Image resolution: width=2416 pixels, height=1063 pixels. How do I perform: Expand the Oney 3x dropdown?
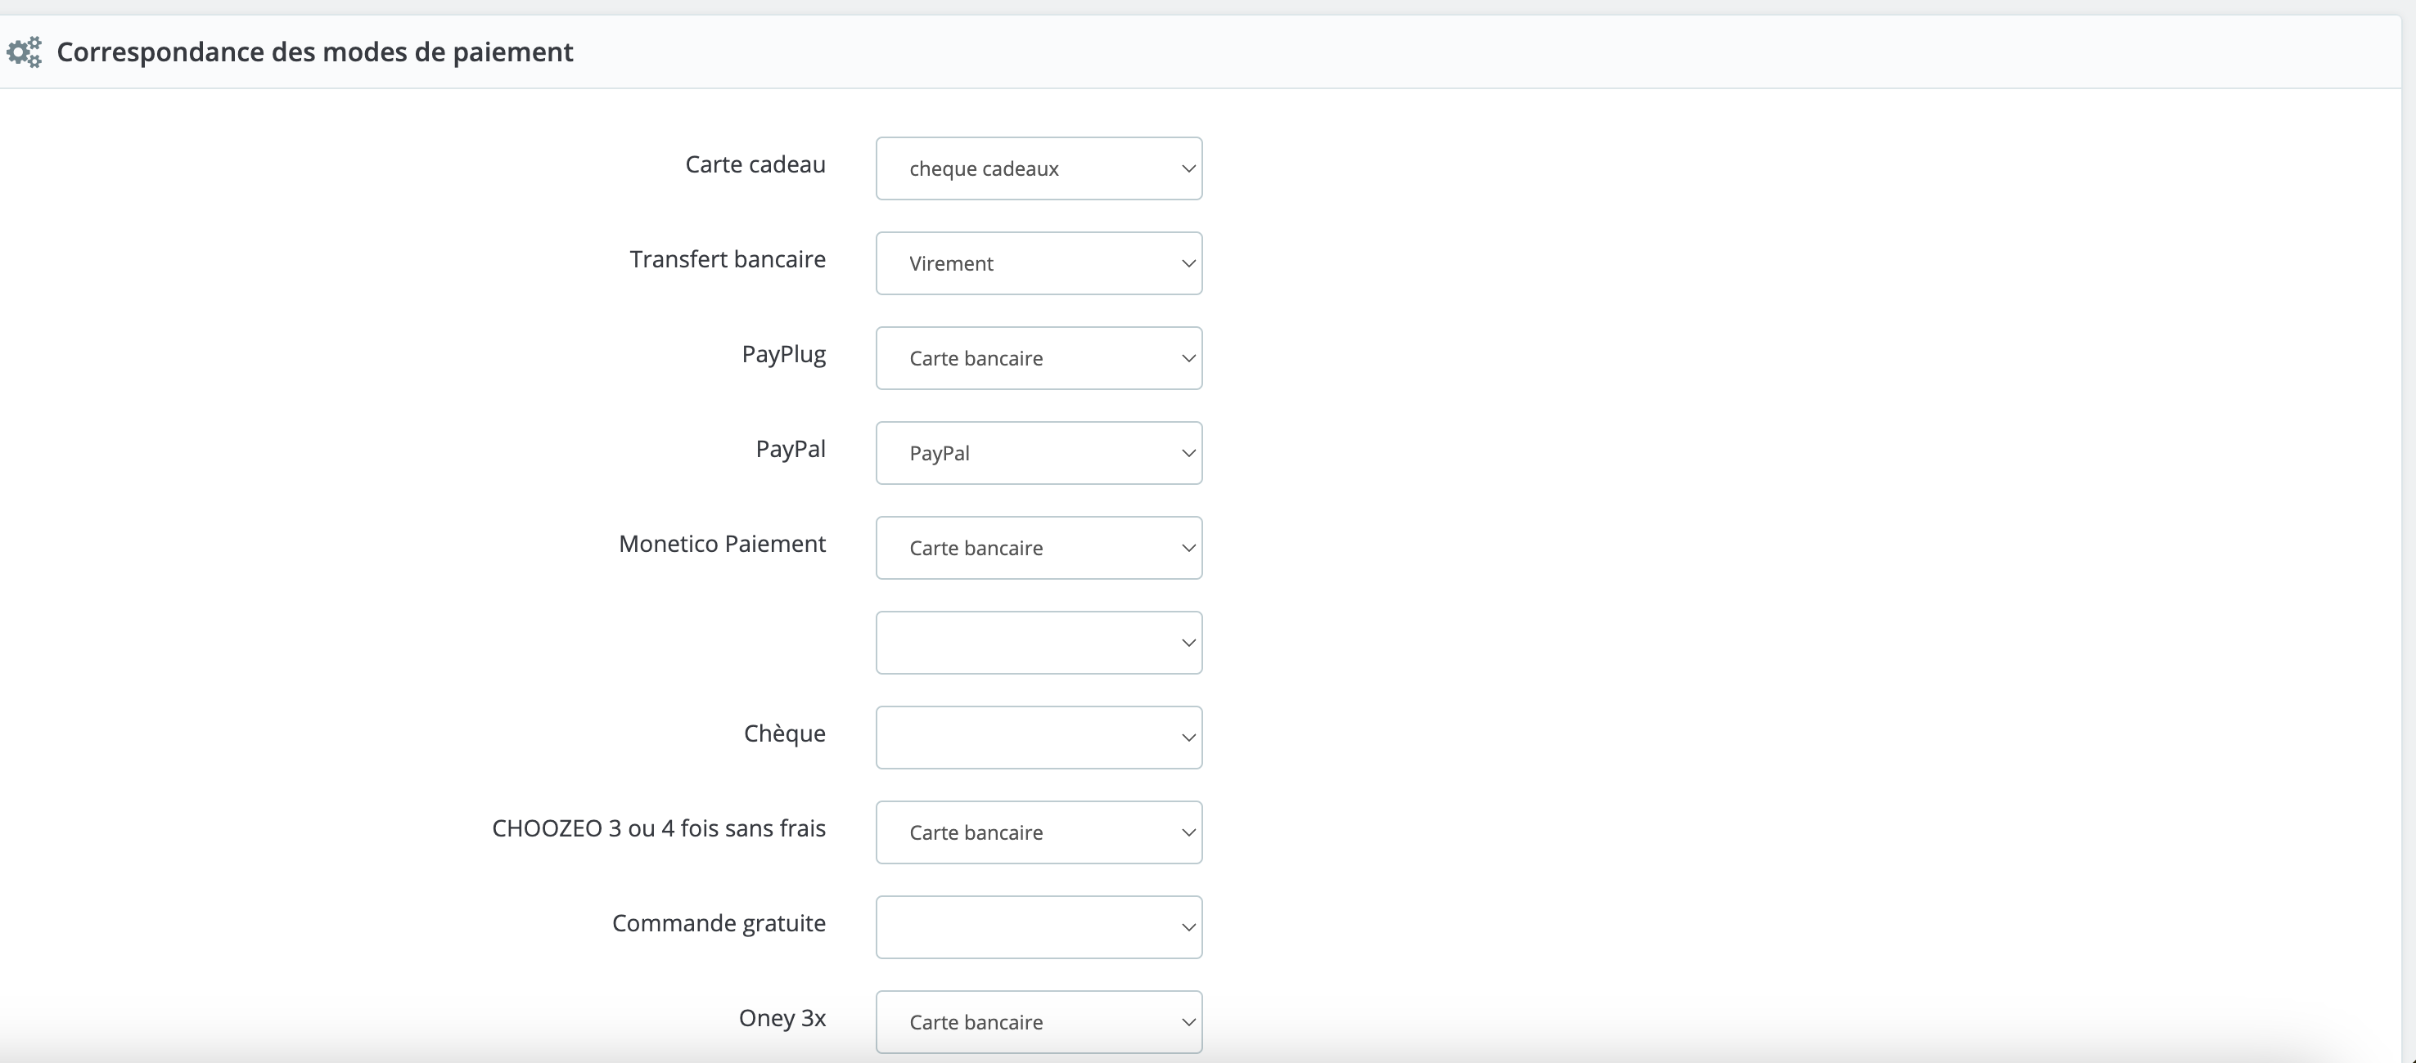(x=1039, y=1022)
